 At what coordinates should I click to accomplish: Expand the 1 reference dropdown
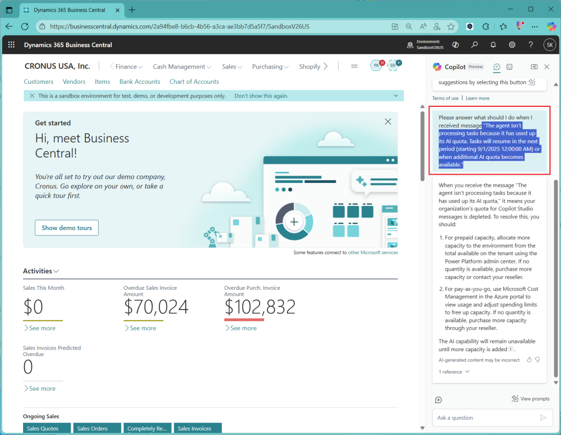click(454, 372)
